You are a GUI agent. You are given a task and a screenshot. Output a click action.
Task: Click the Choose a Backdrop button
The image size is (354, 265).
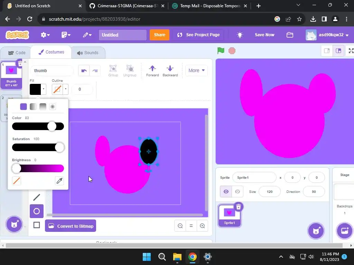pos(345,231)
